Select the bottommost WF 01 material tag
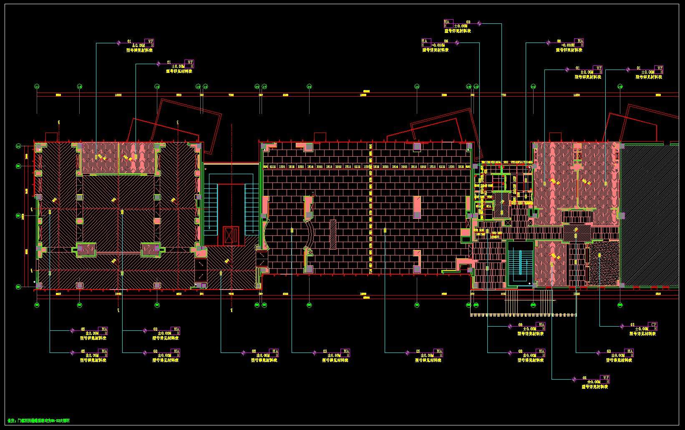The image size is (685, 430). tap(606, 378)
